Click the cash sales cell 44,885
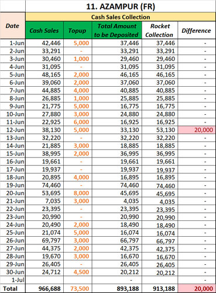Viewport: 216px width, 293px height. coord(44,90)
